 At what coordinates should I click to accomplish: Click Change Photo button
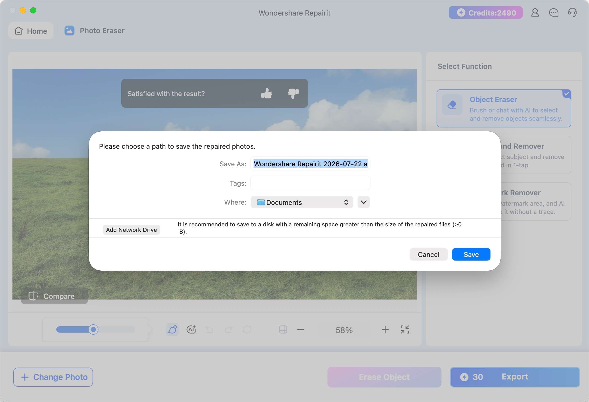coord(53,377)
